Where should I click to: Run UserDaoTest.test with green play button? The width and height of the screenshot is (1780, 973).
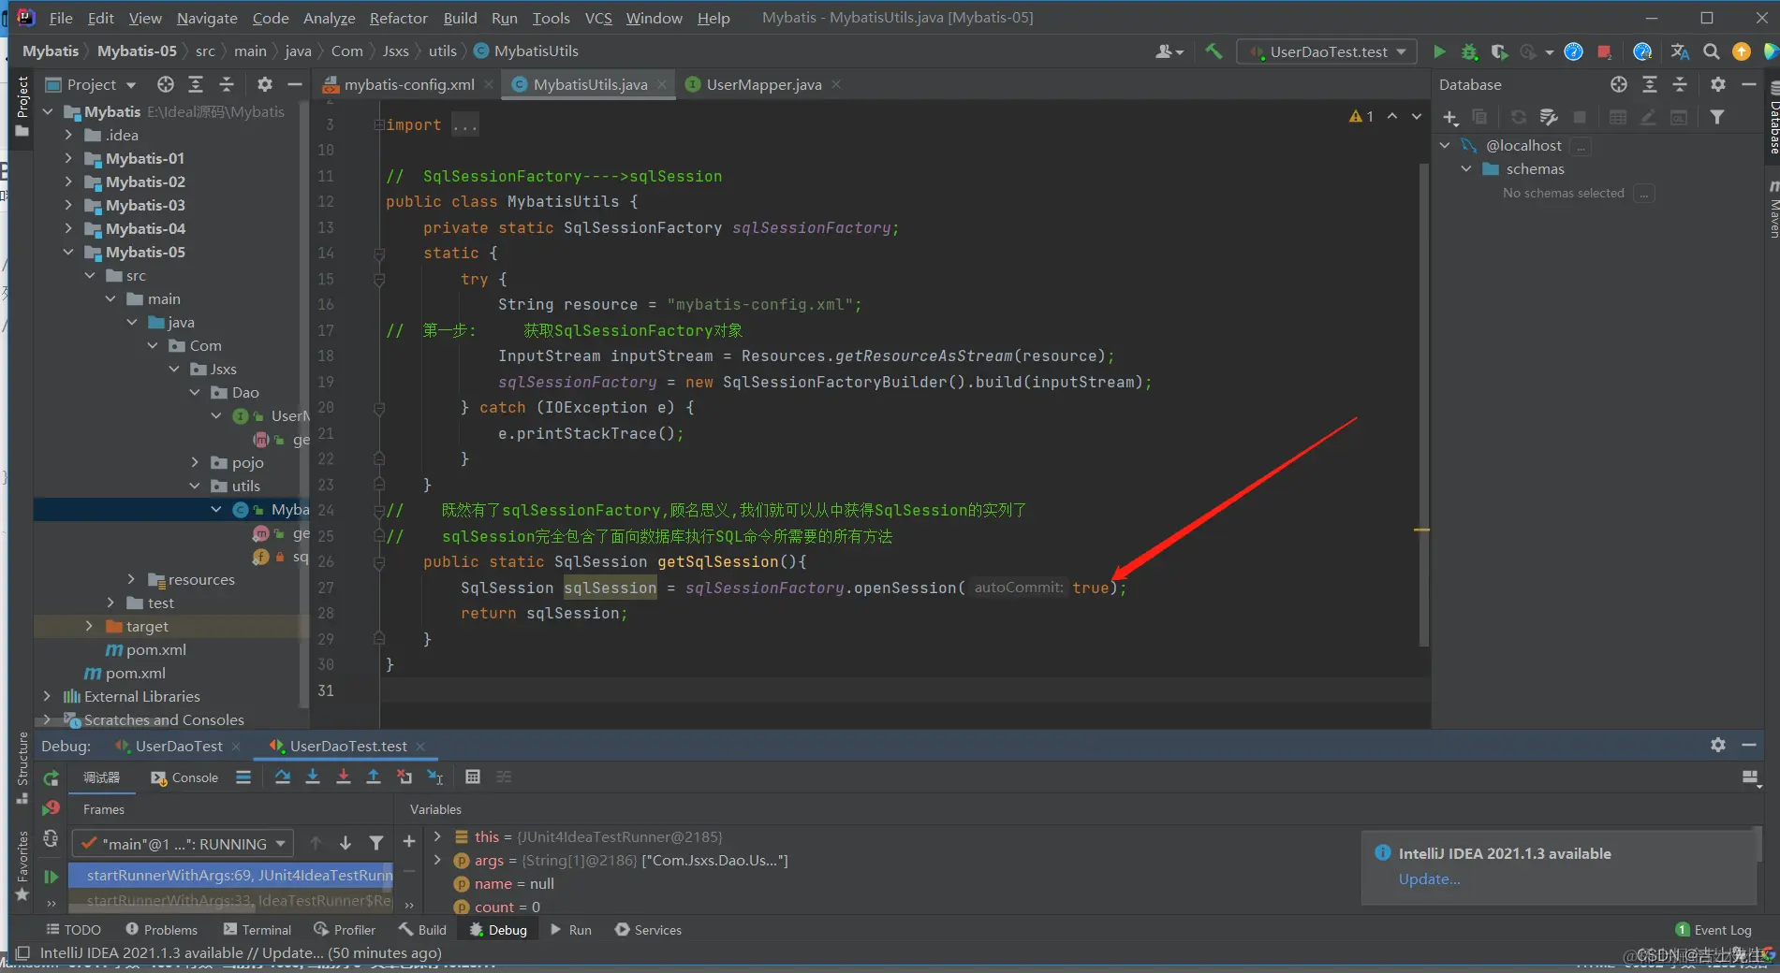(x=1439, y=51)
